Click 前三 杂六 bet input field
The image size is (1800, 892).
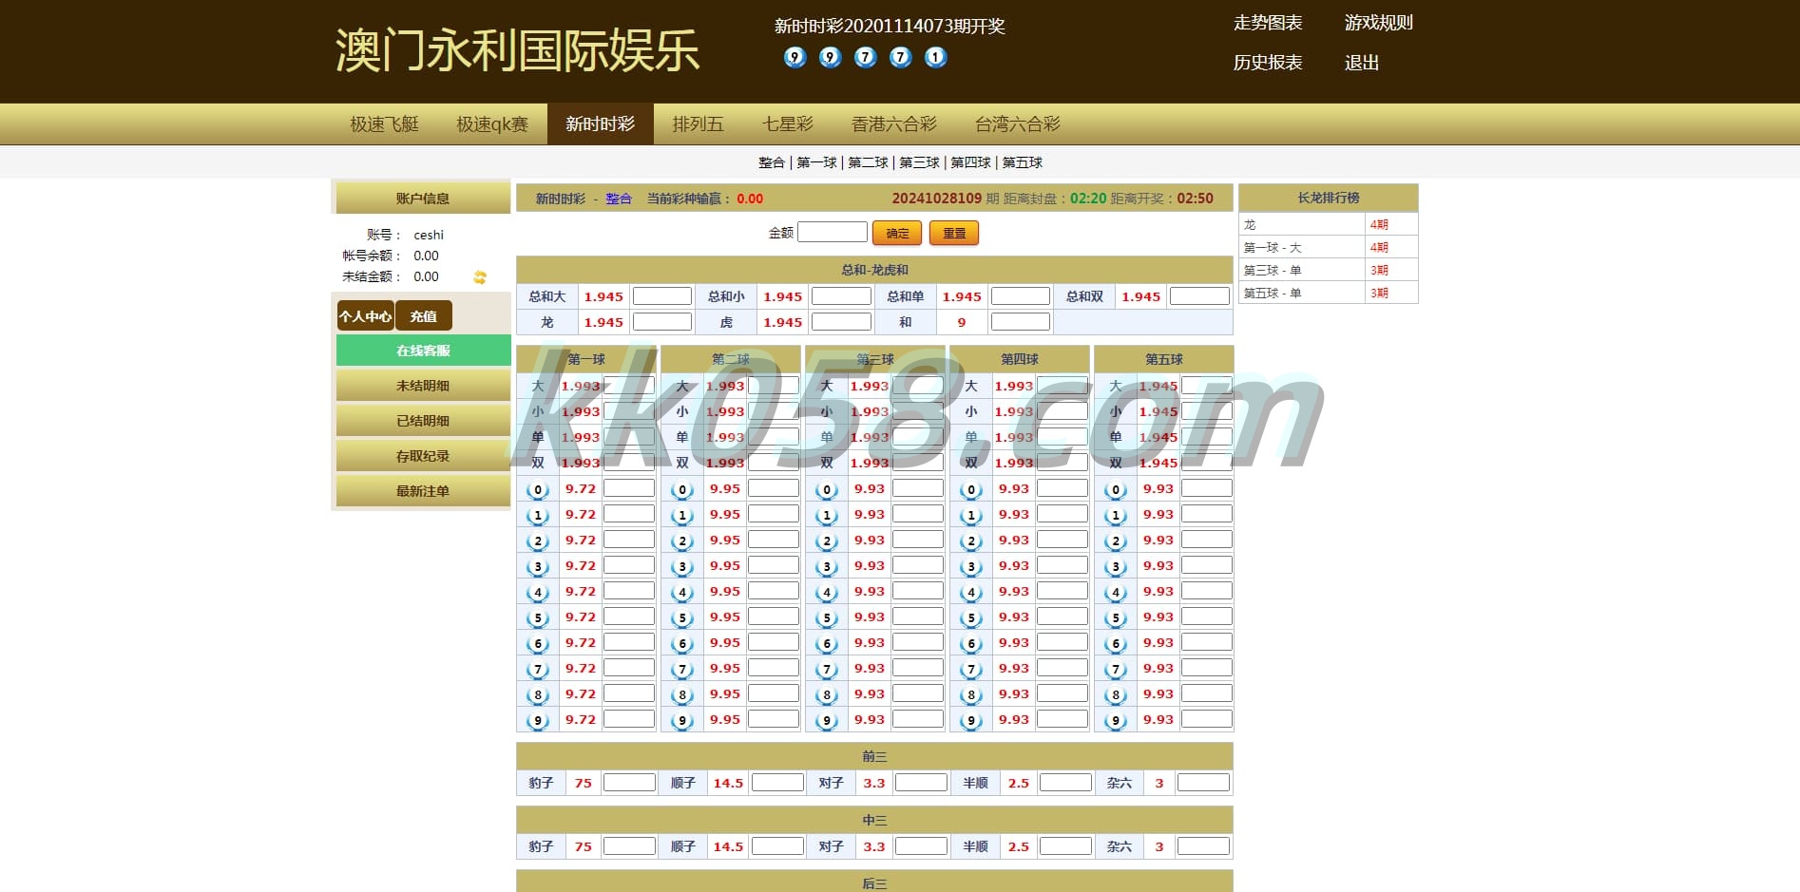tap(1203, 783)
